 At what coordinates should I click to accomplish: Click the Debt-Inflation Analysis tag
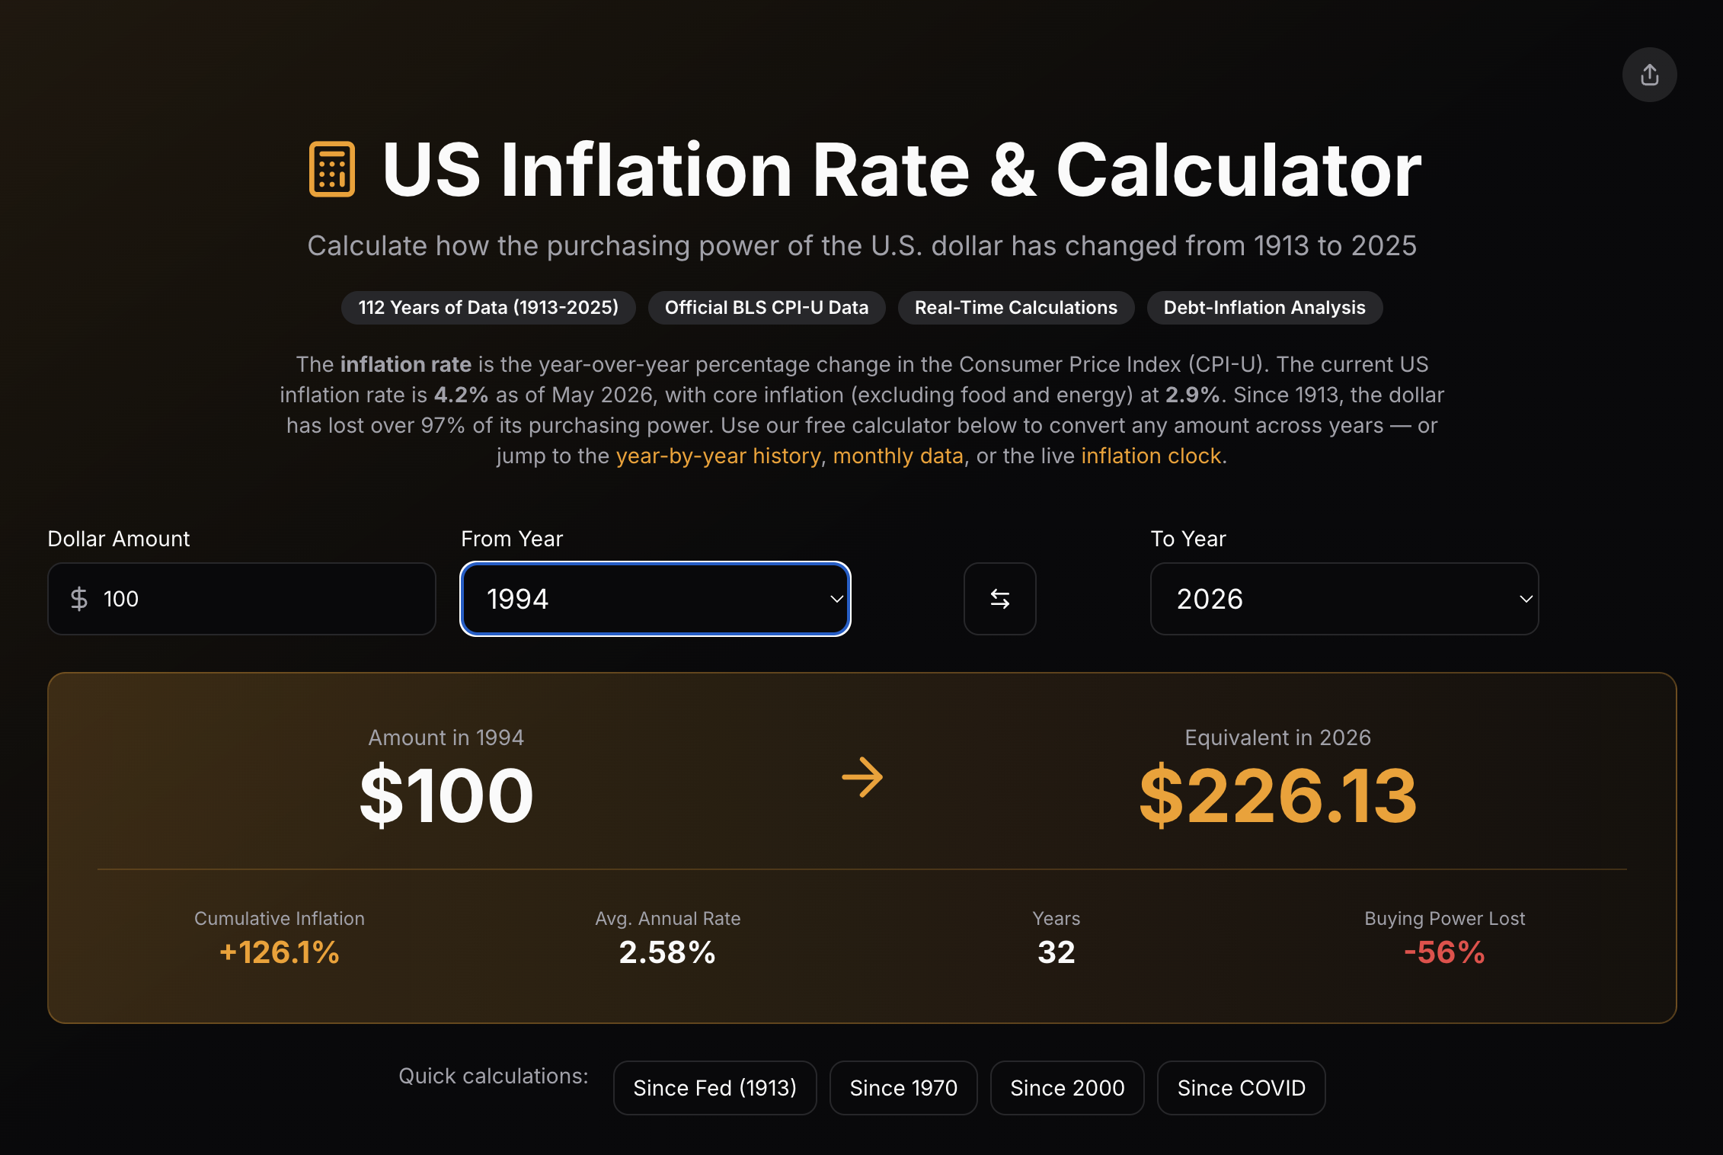click(x=1264, y=308)
